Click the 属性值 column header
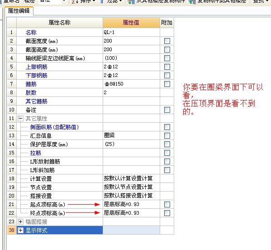The image size is (271, 250). tap(131, 23)
